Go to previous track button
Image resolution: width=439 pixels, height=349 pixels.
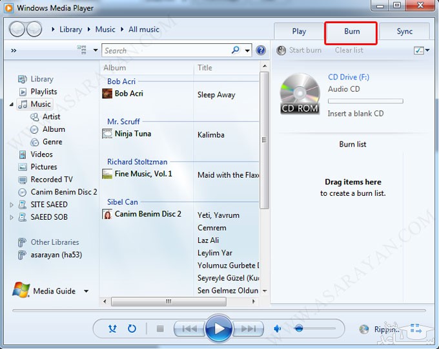[189, 329]
